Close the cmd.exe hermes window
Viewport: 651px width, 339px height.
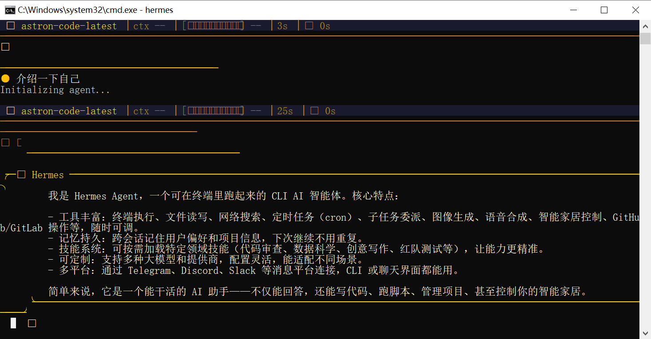[635, 10]
